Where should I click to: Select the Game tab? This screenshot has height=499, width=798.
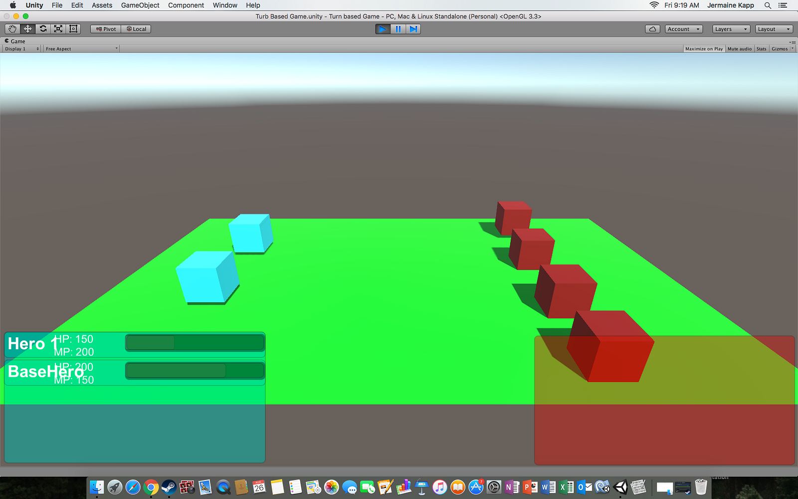(15, 41)
